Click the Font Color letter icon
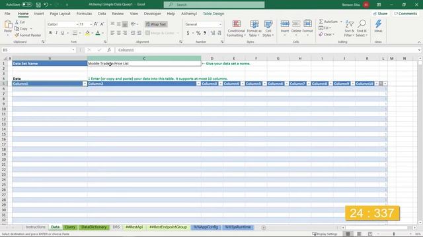423x237 pixels. pyautogui.click(x=98, y=33)
